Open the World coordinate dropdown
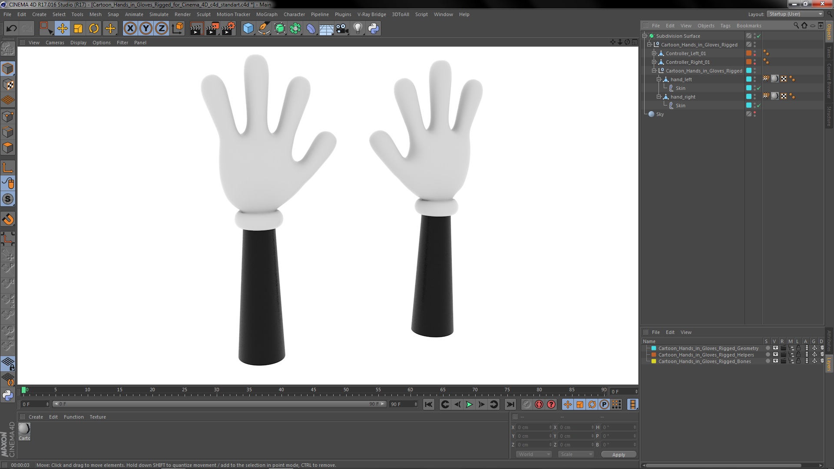Screen dimensions: 834x469 pyautogui.click(x=533, y=454)
